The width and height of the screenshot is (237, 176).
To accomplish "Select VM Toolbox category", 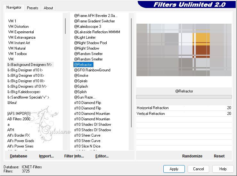I will click(x=17, y=54).
